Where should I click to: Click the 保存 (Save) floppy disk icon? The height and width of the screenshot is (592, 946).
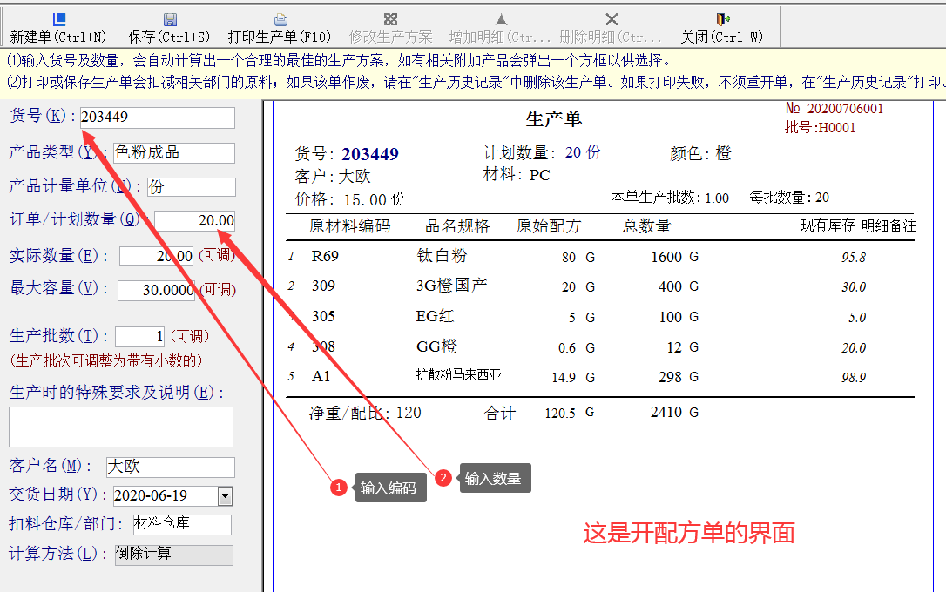170,19
